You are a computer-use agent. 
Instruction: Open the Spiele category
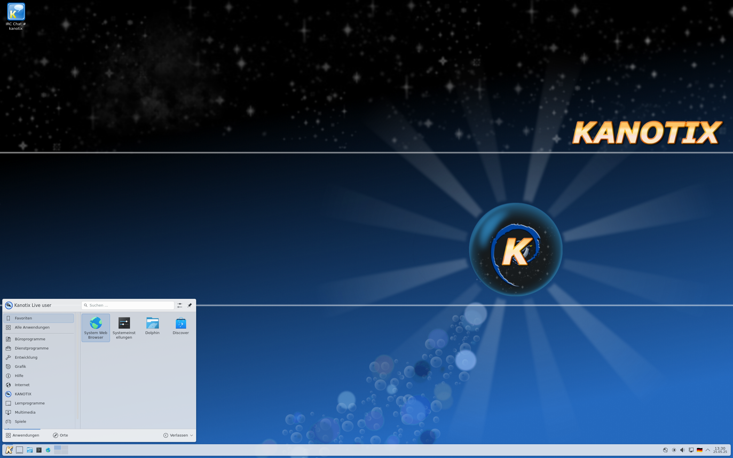(x=38, y=421)
